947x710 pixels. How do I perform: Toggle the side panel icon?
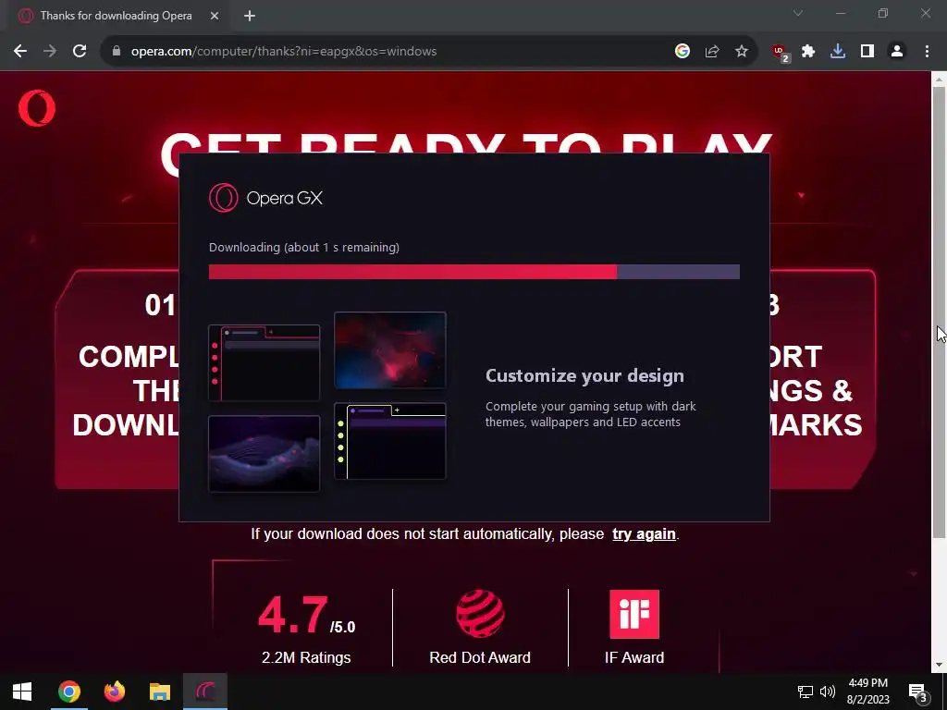point(867,52)
